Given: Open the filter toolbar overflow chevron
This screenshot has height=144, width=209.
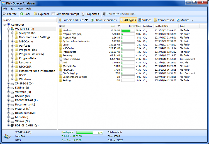Looking at the screenshot, I should [x=193, y=20].
